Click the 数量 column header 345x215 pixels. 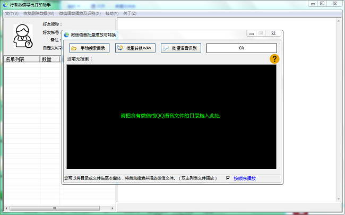click(x=50, y=59)
